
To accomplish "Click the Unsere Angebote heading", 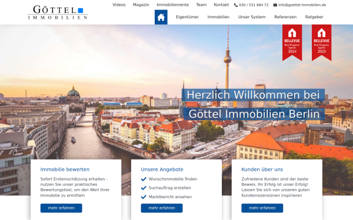I will 162,170.
